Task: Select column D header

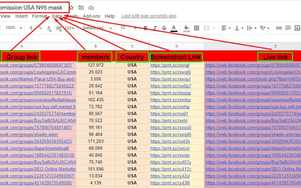Action: coord(177,46)
